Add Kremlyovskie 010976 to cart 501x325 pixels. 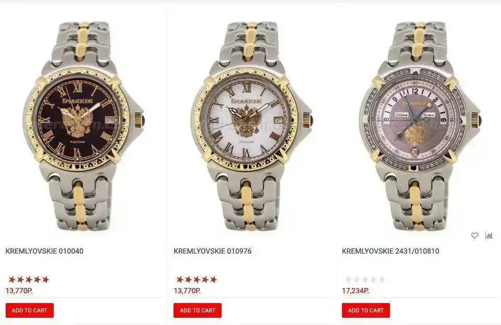click(x=198, y=310)
